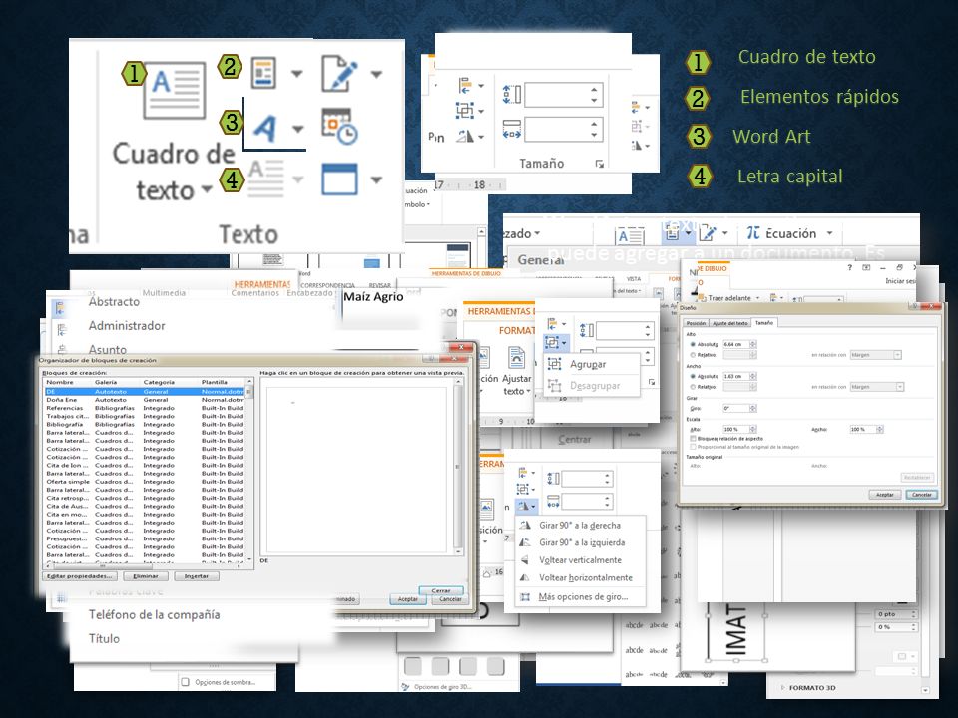
Task: Click Aceptar in the Diseño dialog
Action: pyautogui.click(x=885, y=495)
